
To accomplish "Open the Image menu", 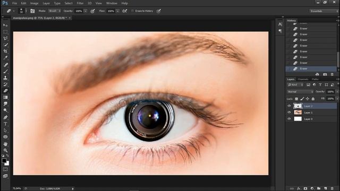I will click(34, 3).
